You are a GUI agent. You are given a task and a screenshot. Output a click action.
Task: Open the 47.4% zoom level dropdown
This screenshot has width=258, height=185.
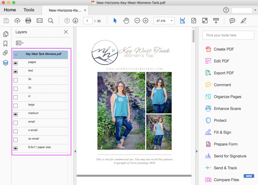[172, 21]
